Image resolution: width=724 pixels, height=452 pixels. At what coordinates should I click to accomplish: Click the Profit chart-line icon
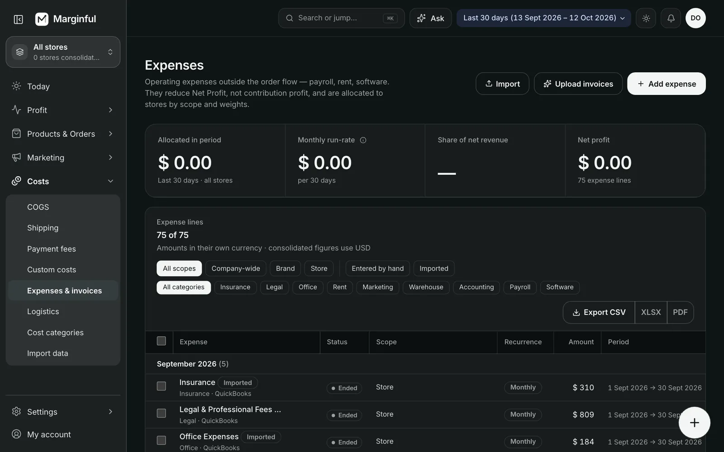click(16, 110)
